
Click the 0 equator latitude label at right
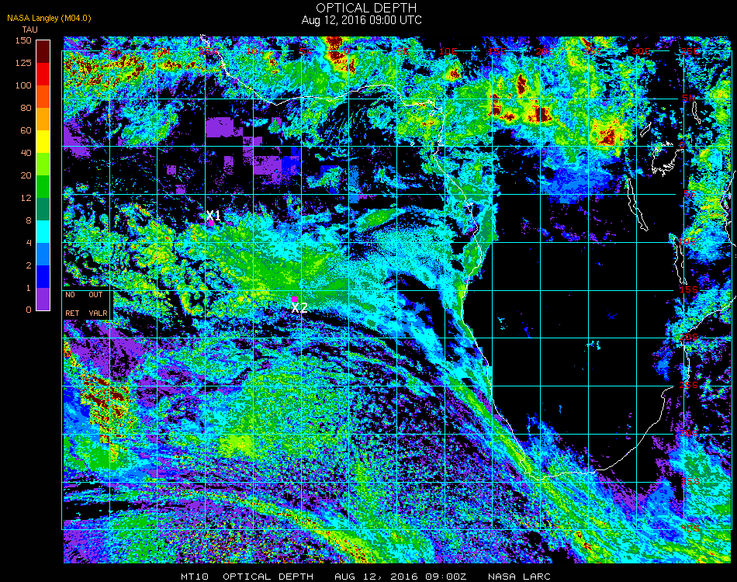pos(682,146)
